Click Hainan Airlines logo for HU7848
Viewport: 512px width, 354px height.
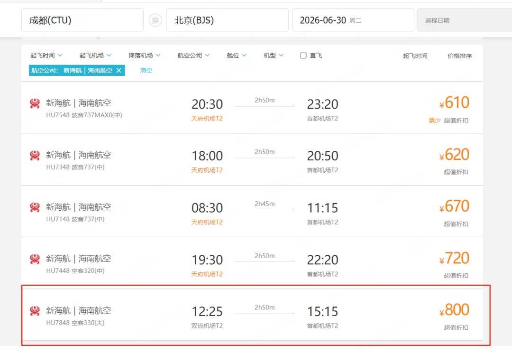35,311
